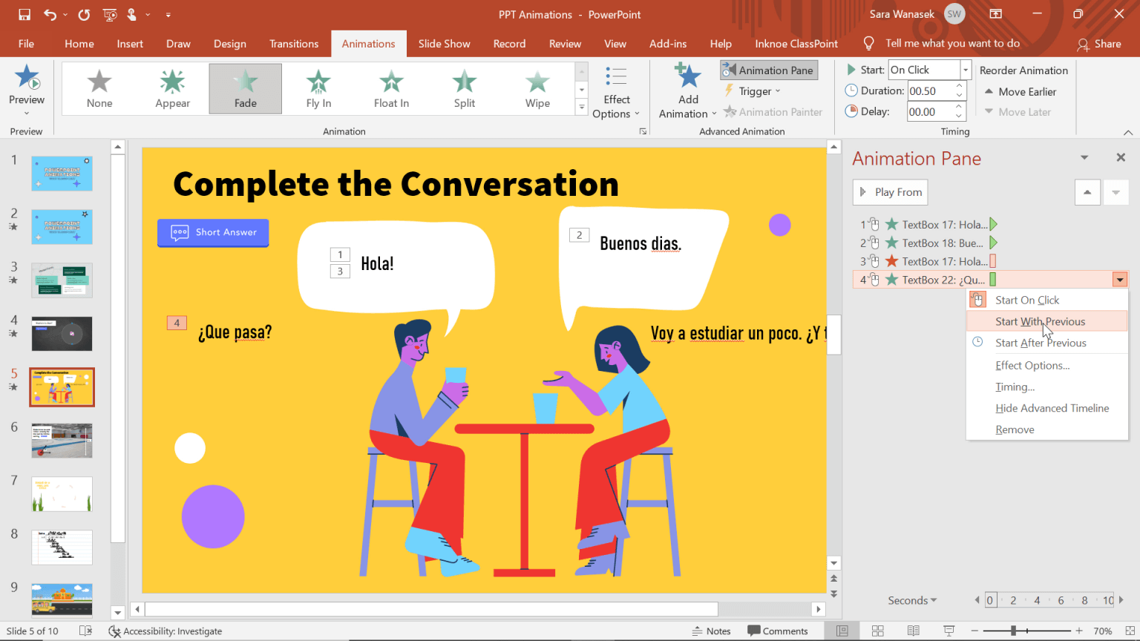Click the Preview animation button

tap(27, 89)
